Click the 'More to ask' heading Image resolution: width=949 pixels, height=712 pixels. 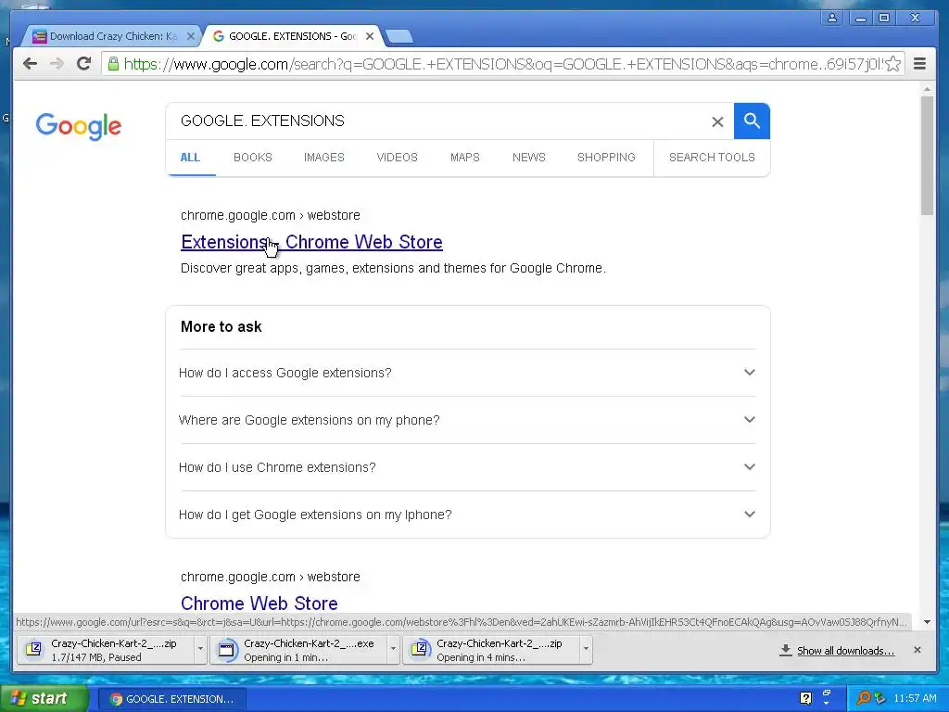pos(221,327)
